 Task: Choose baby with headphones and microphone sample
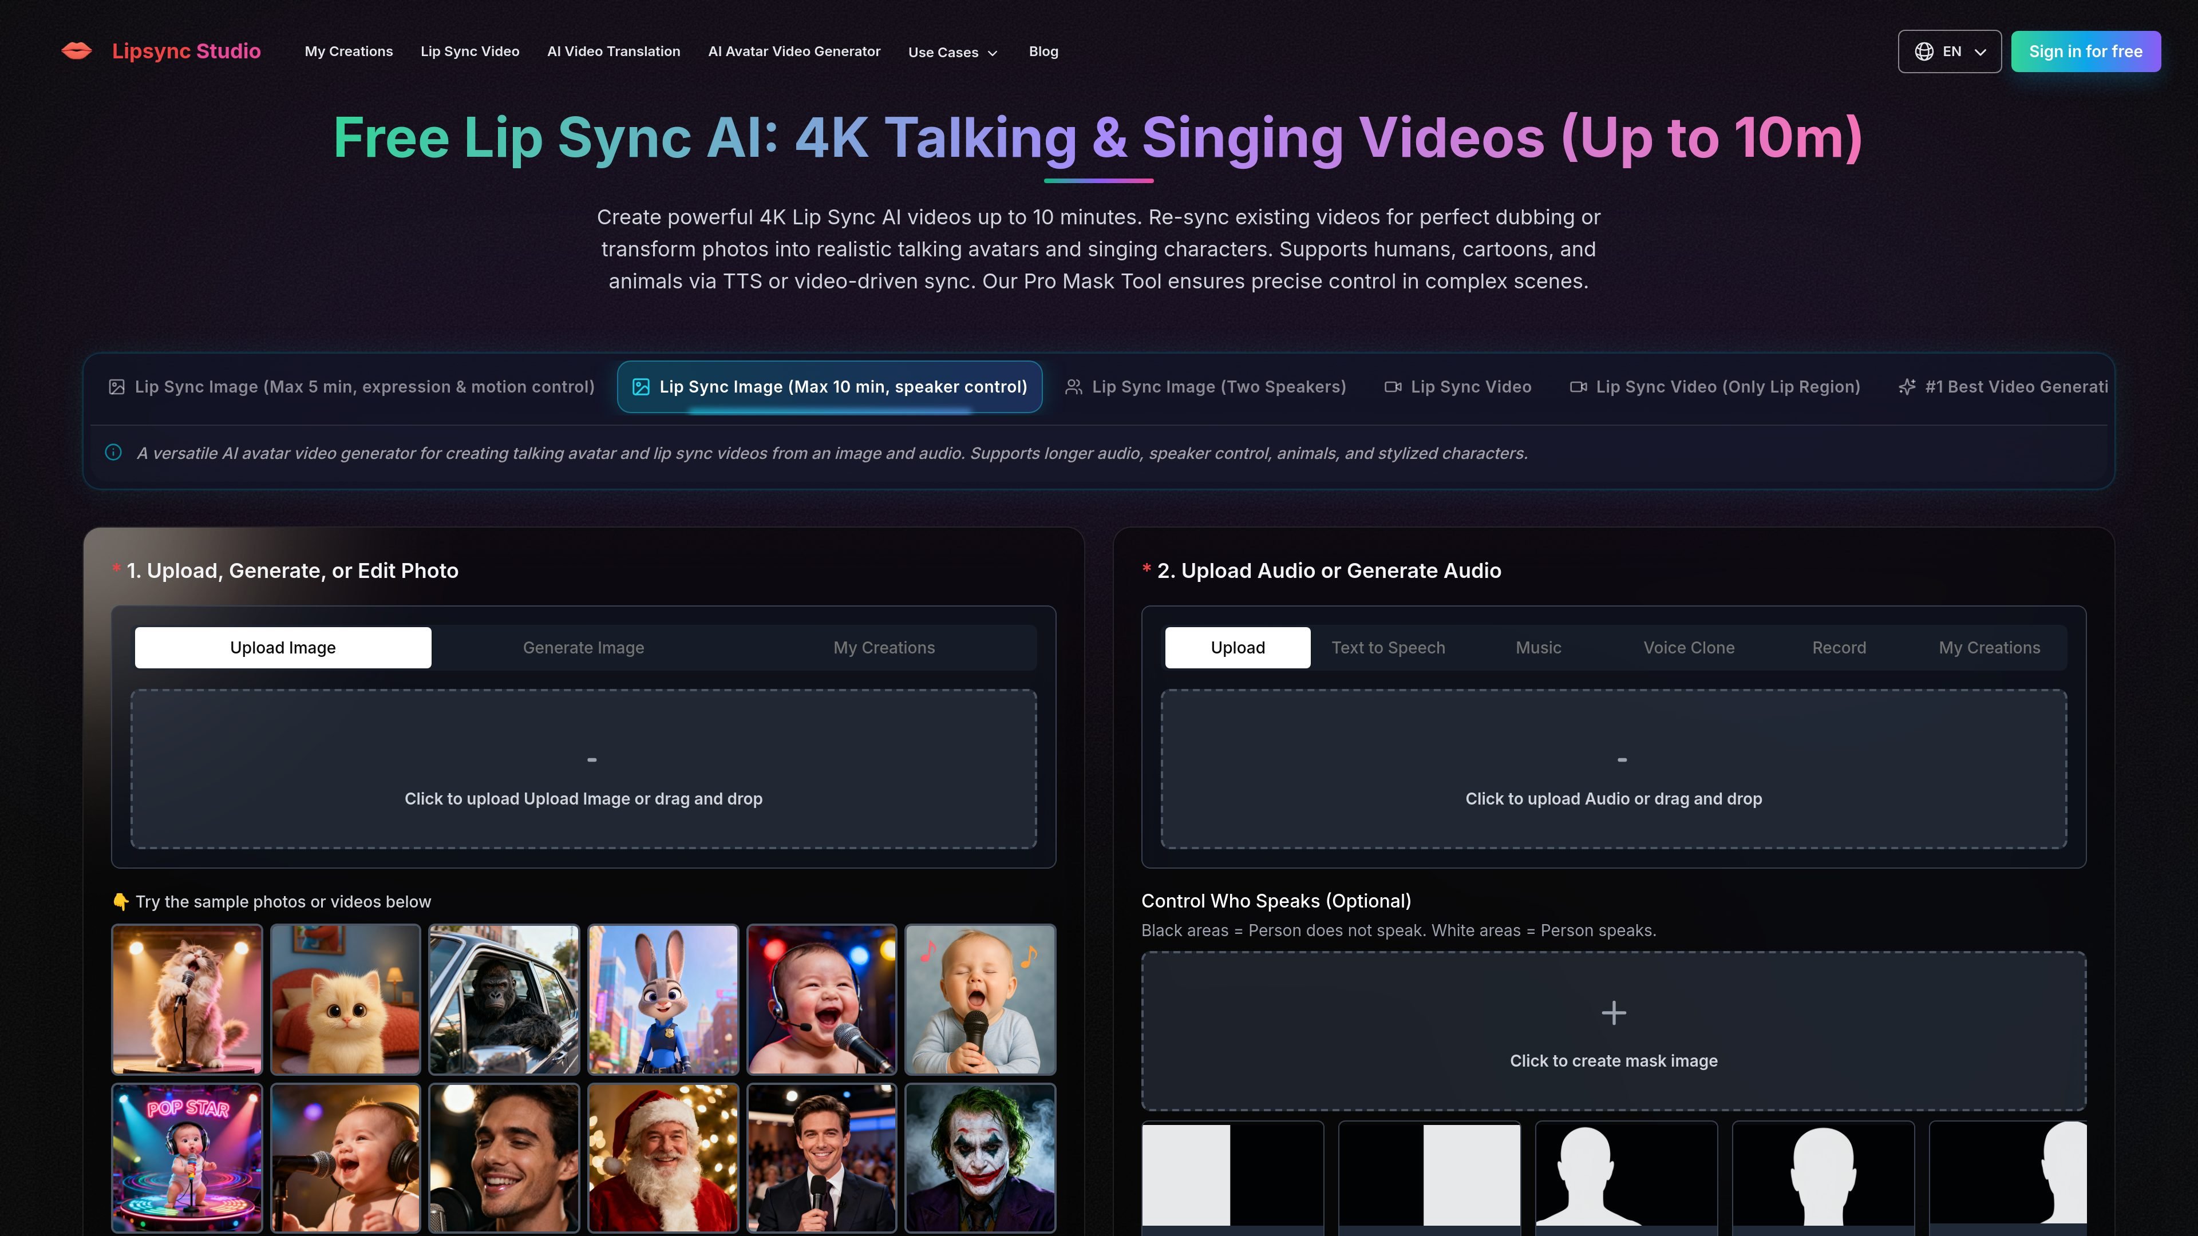[x=346, y=1158]
